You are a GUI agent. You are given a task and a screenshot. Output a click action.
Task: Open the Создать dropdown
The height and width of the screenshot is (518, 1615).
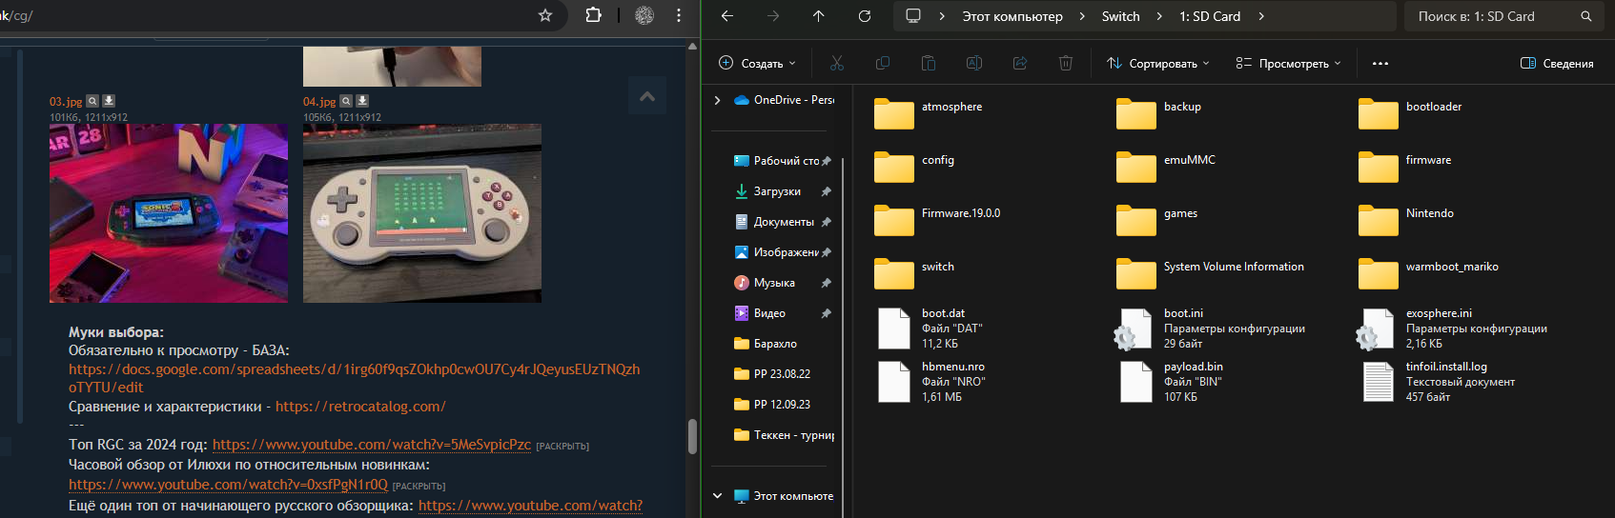[756, 64]
